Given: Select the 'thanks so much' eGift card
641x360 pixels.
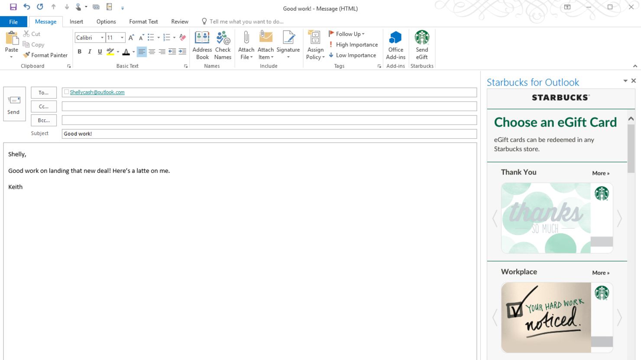Looking at the screenshot, I should pyautogui.click(x=557, y=218).
